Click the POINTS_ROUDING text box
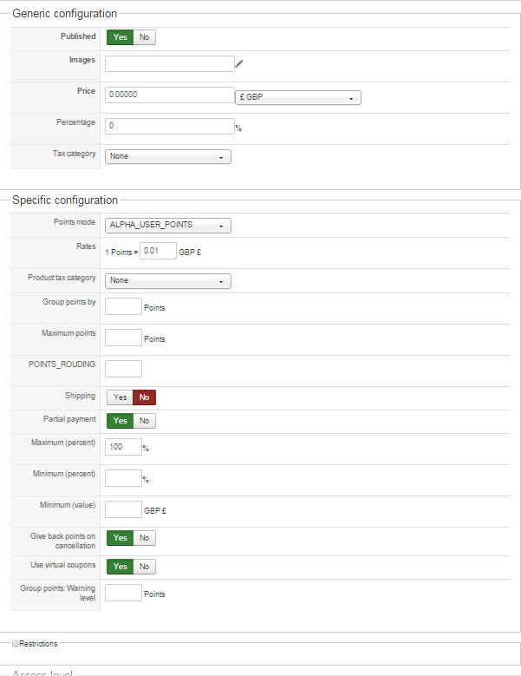The image size is (521, 676). 123,369
